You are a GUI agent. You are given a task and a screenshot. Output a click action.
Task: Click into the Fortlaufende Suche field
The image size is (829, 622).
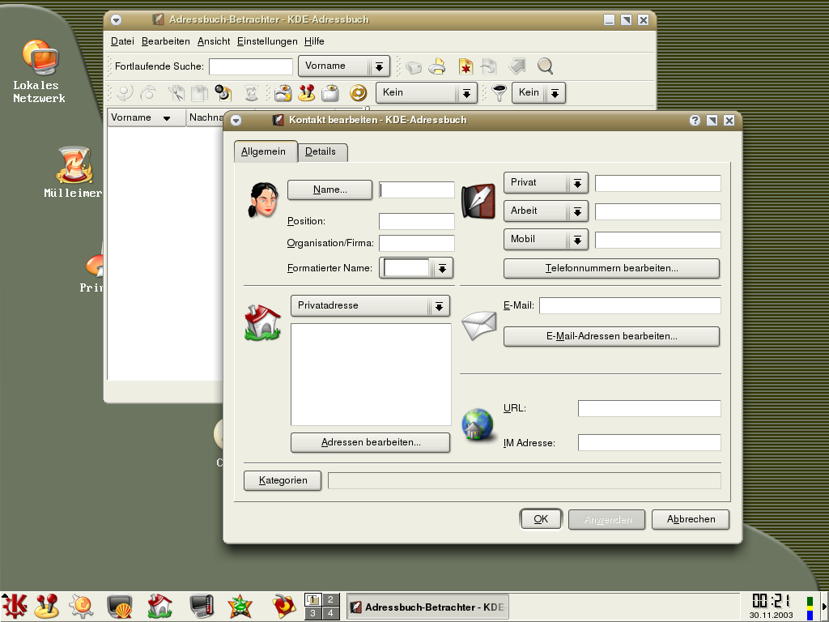pyautogui.click(x=251, y=66)
